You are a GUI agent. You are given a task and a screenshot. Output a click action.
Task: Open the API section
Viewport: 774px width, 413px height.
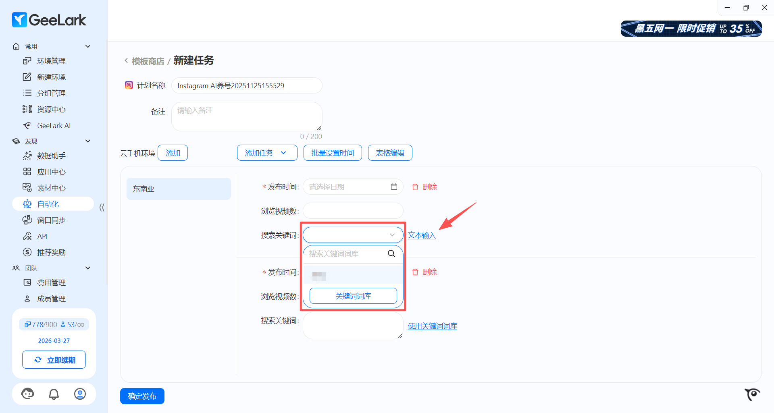42,236
